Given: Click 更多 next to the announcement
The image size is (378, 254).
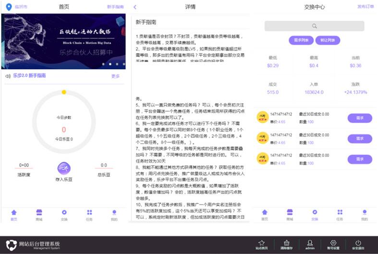Looking at the screenshot, I should tap(115, 76).
